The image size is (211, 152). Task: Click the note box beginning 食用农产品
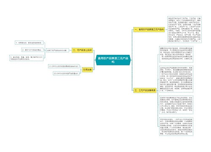pyautogui.click(x=184, y=30)
